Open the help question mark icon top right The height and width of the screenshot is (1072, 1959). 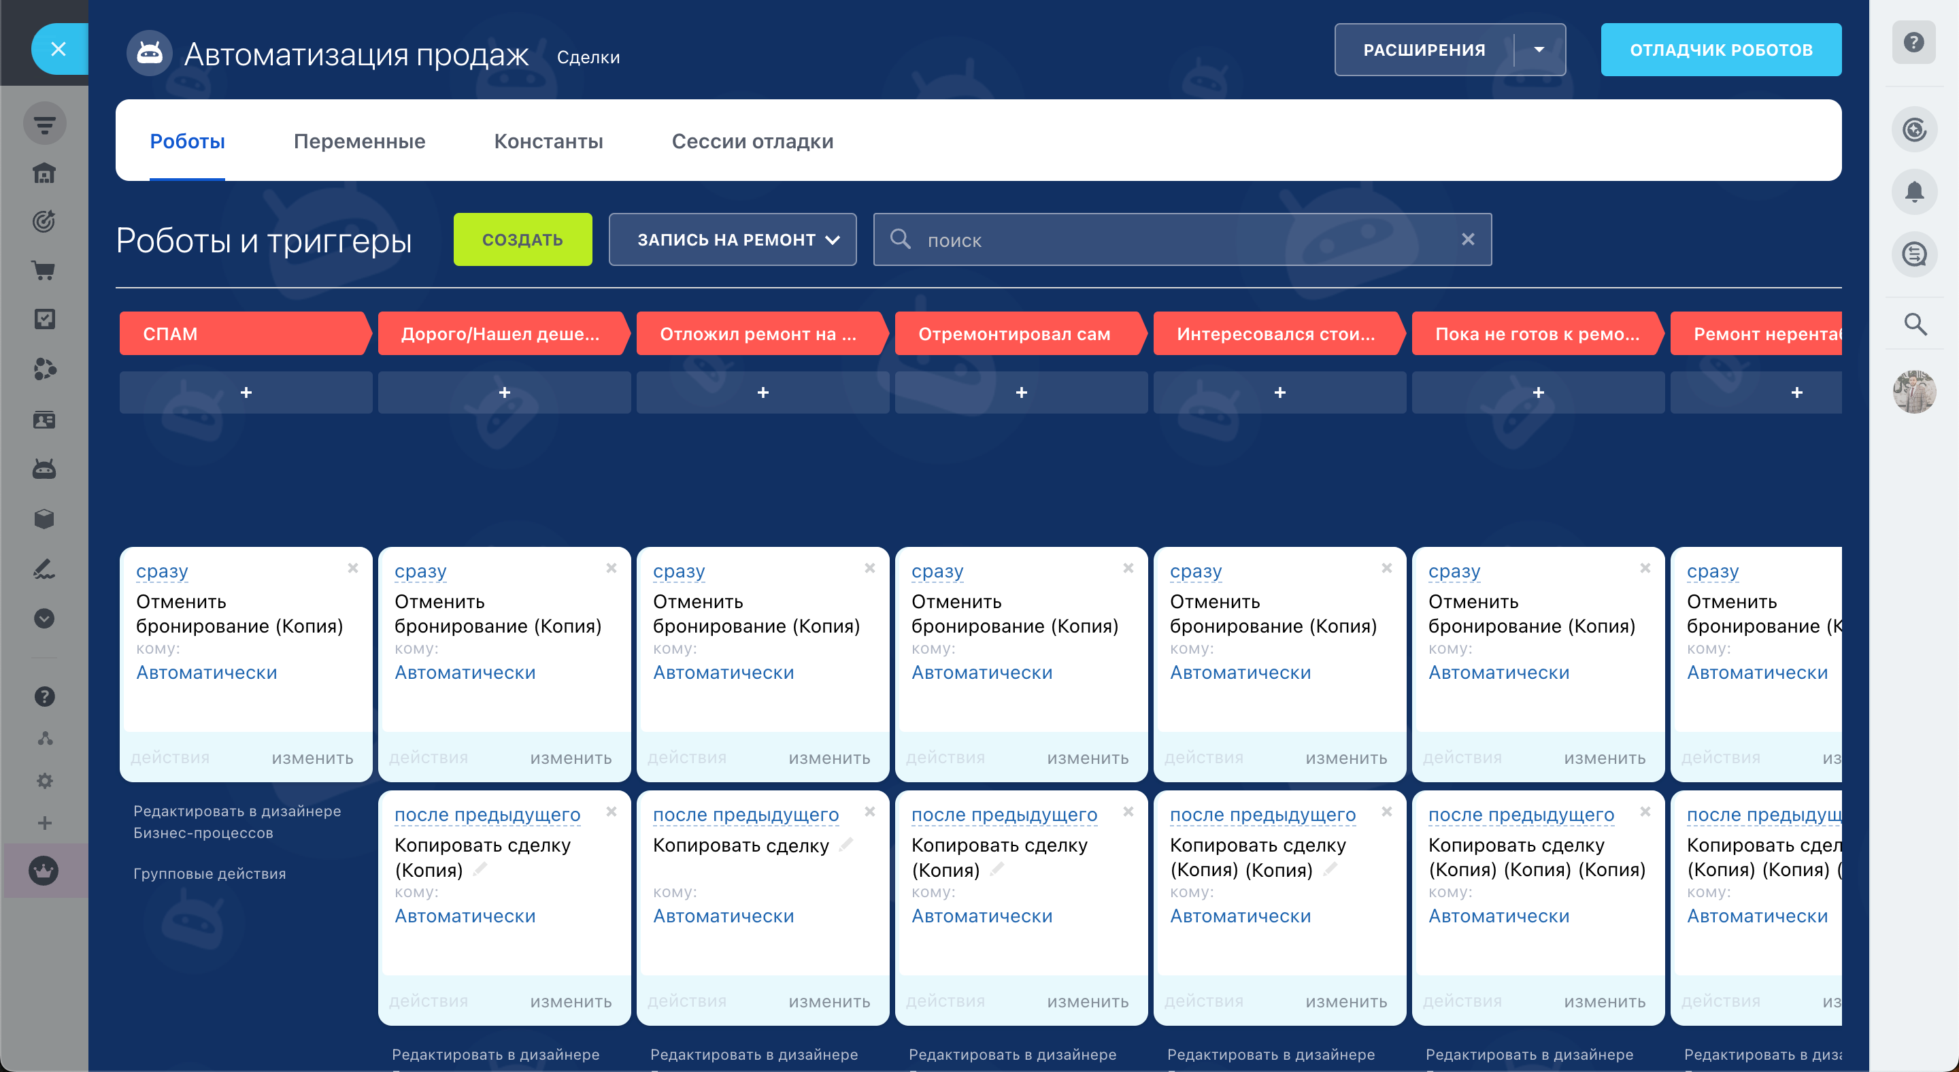coord(1913,43)
